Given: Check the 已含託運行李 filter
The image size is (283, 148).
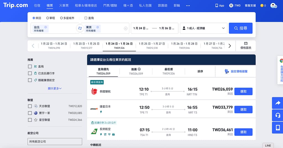Looking at the screenshot, I should coord(30,73).
